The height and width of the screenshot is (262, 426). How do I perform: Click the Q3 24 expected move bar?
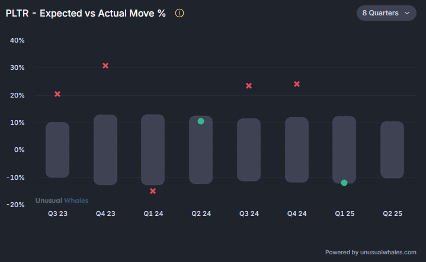click(249, 150)
